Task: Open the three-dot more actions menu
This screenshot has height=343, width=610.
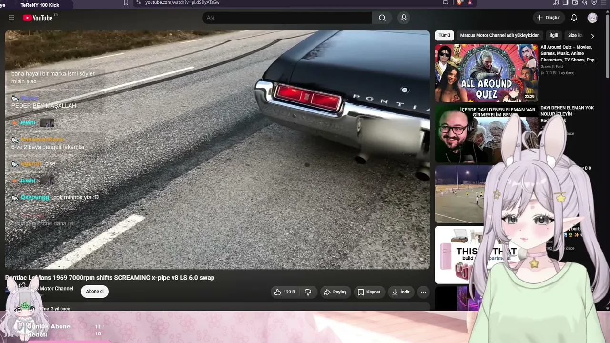Action: click(423, 292)
